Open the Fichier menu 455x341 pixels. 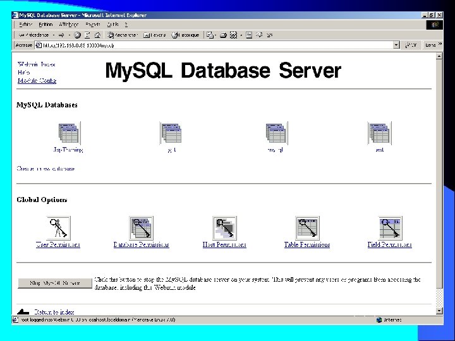pyautogui.click(x=25, y=25)
